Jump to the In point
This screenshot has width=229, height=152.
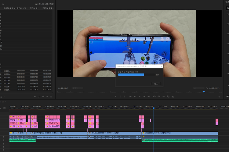pos(130,97)
